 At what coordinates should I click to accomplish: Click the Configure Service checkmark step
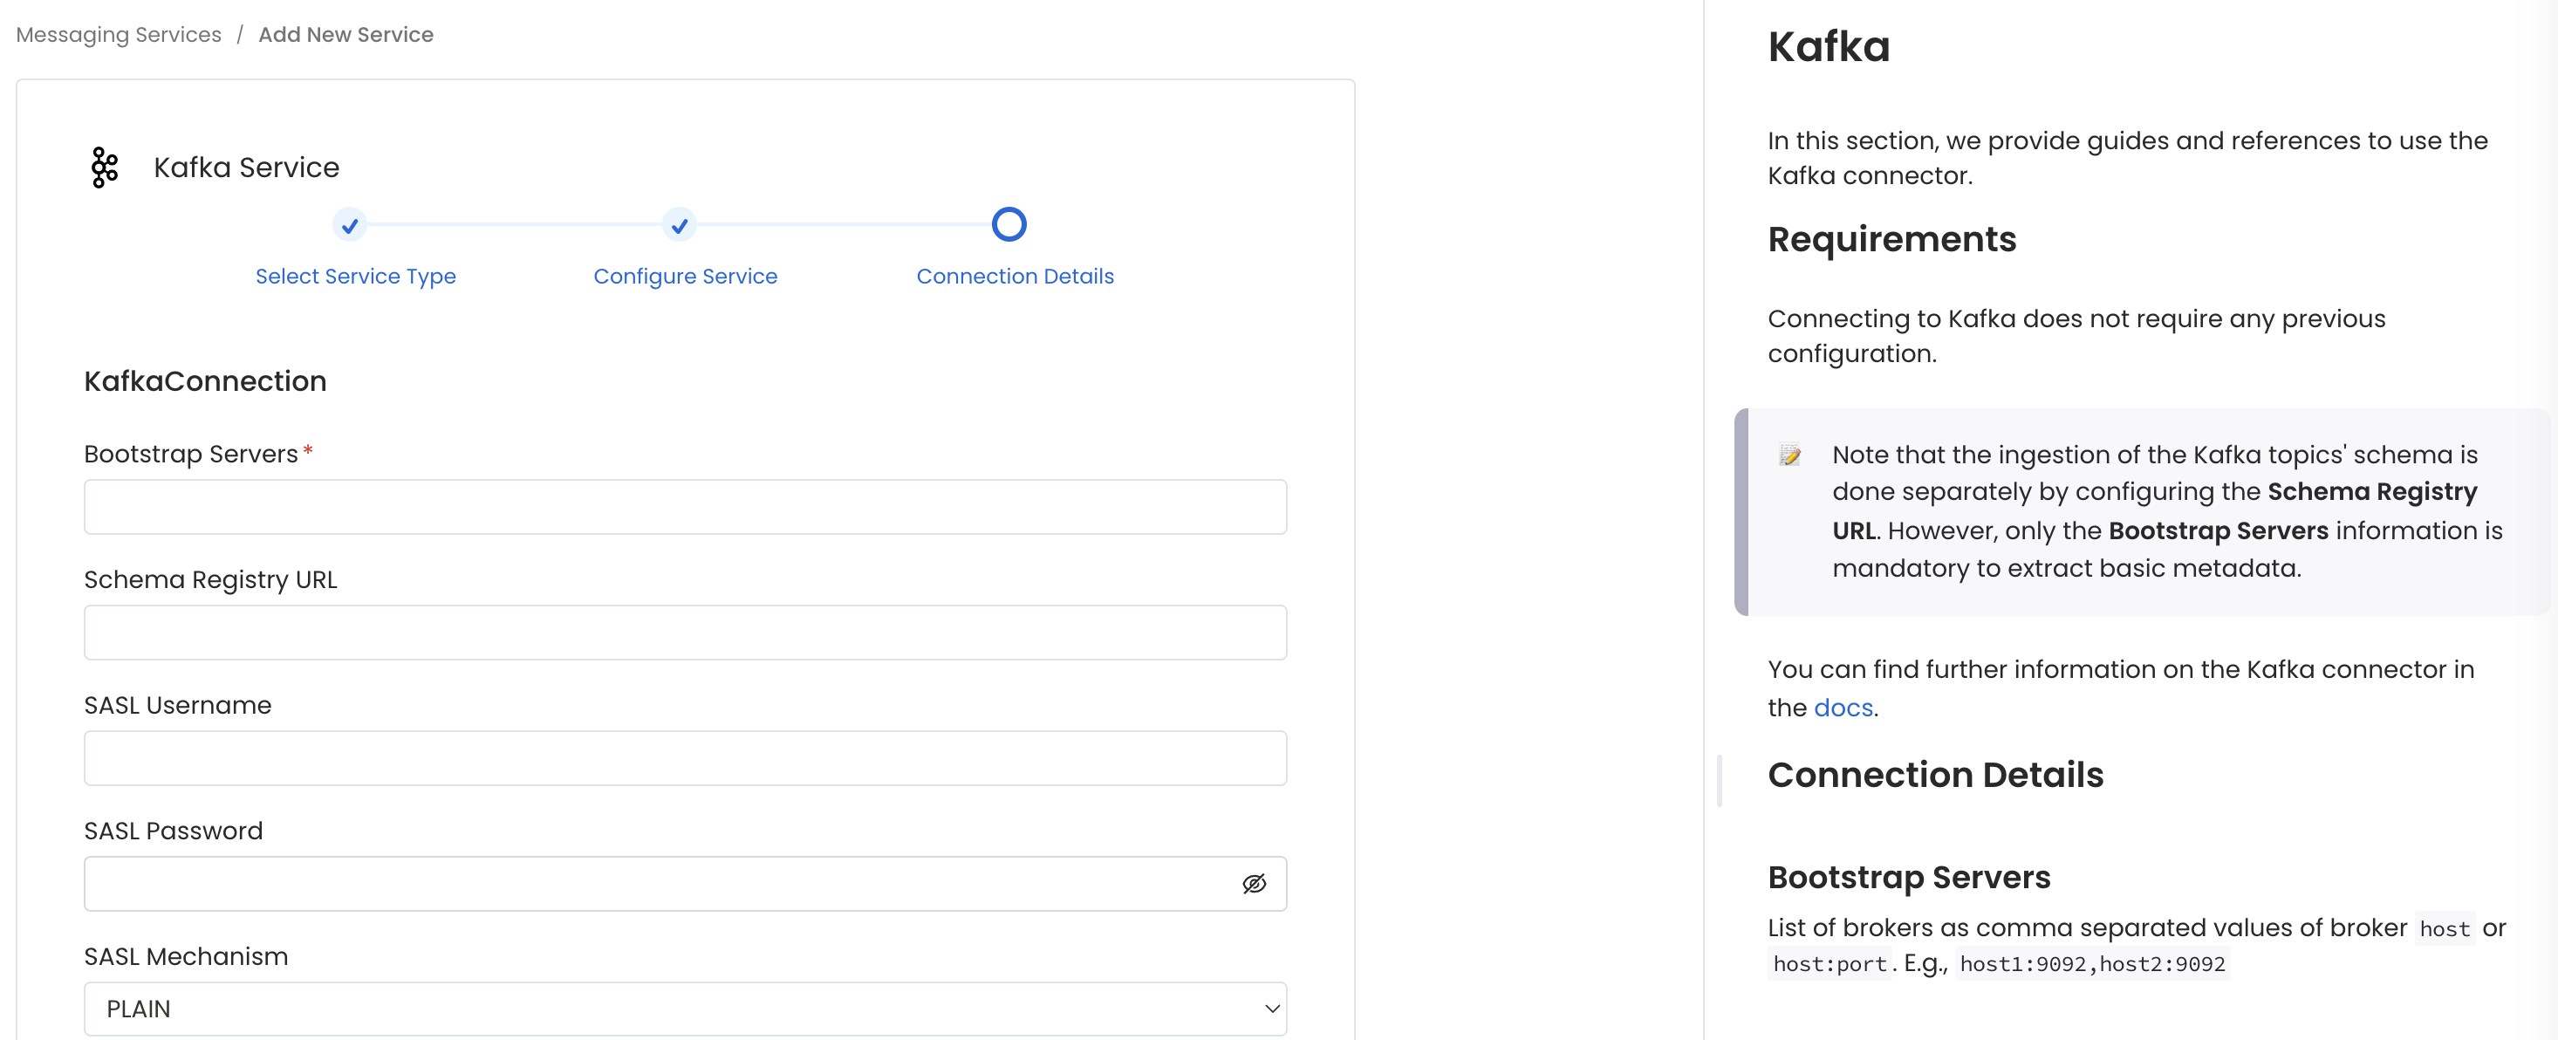680,224
